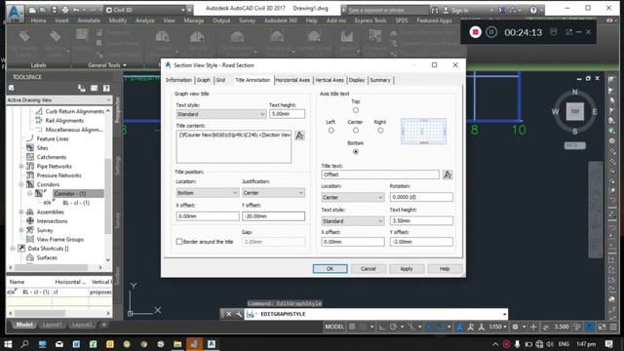Click the Apply button
This screenshot has width=624, height=351.
pos(407,269)
